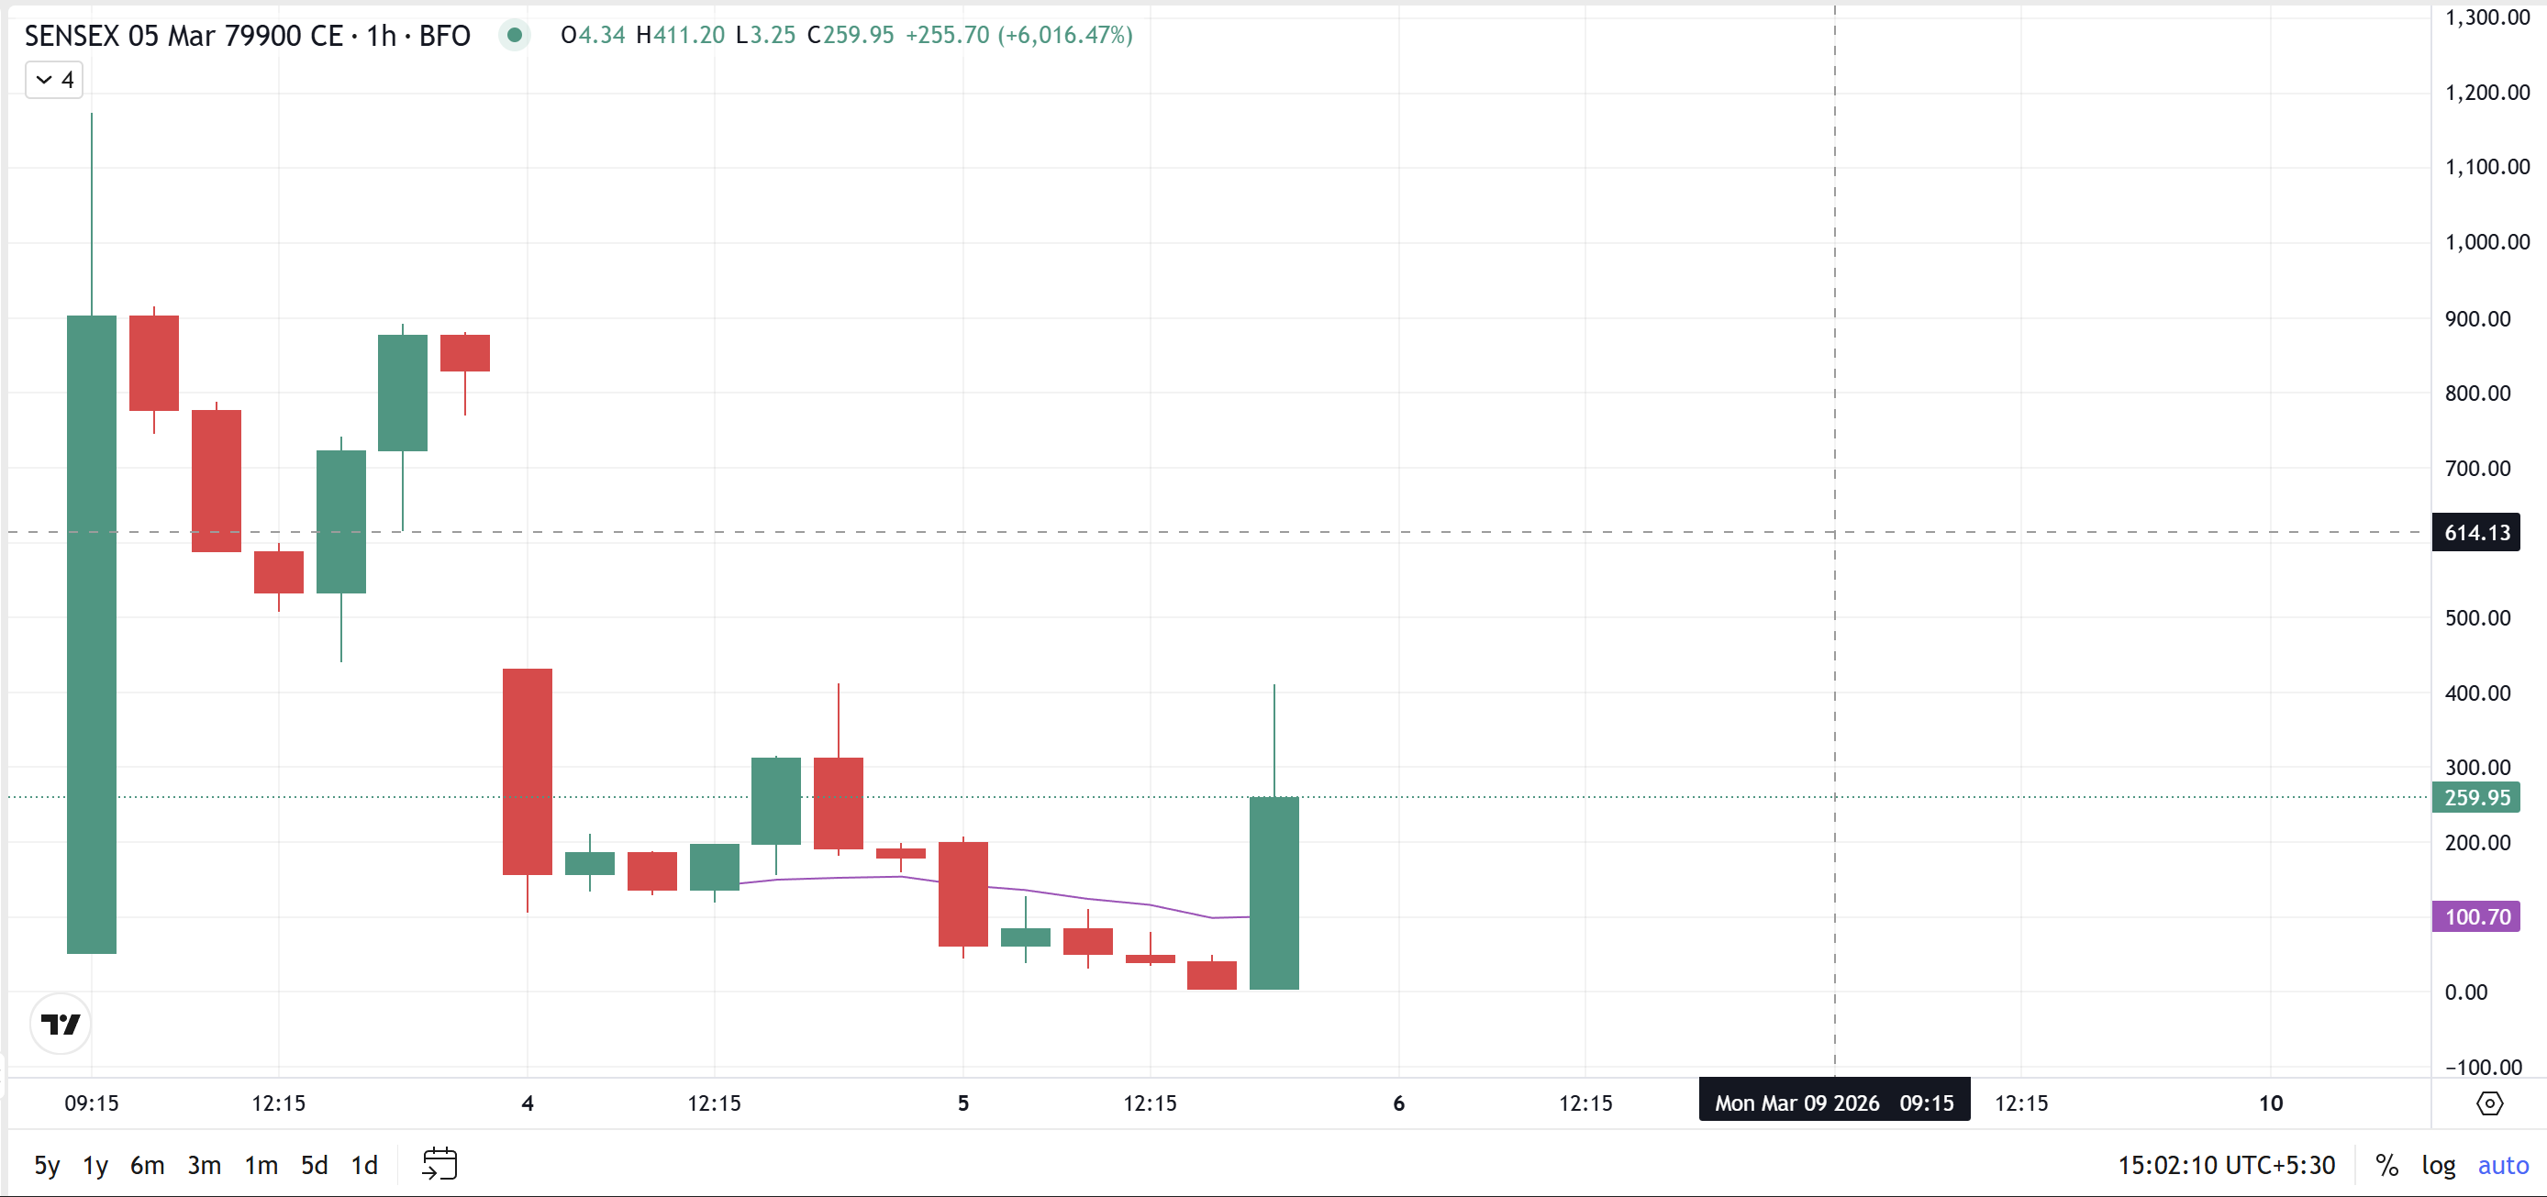
Task: Toggle percent scale mode
Action: click(x=2386, y=1166)
